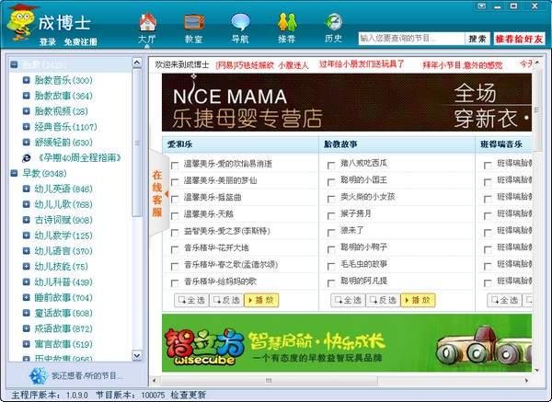Click the 搜索 search button

click(x=477, y=39)
